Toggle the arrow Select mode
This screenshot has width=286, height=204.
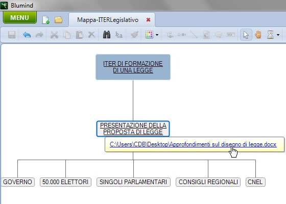(x=246, y=35)
